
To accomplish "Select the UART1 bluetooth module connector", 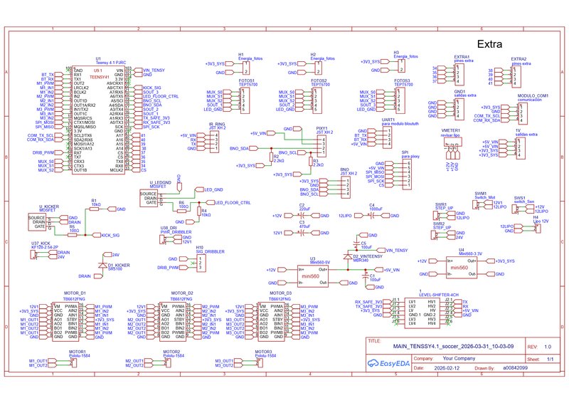I will 387,137.
